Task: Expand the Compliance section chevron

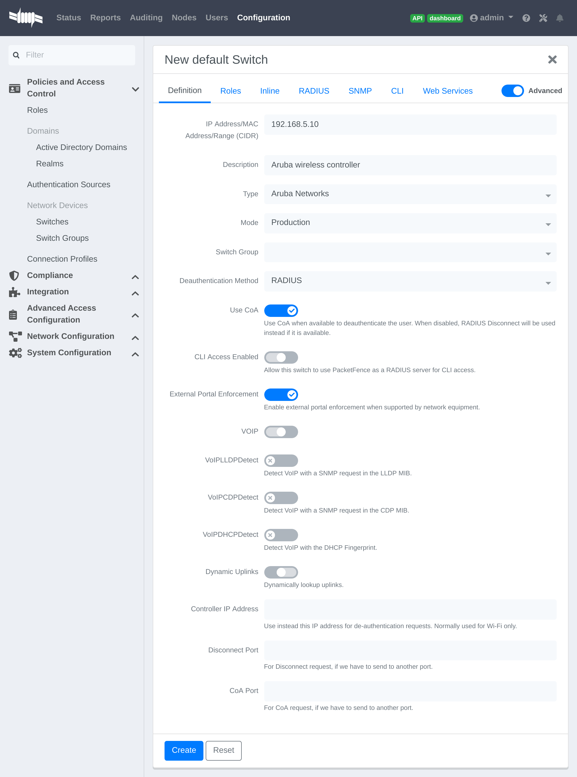Action: click(x=135, y=277)
